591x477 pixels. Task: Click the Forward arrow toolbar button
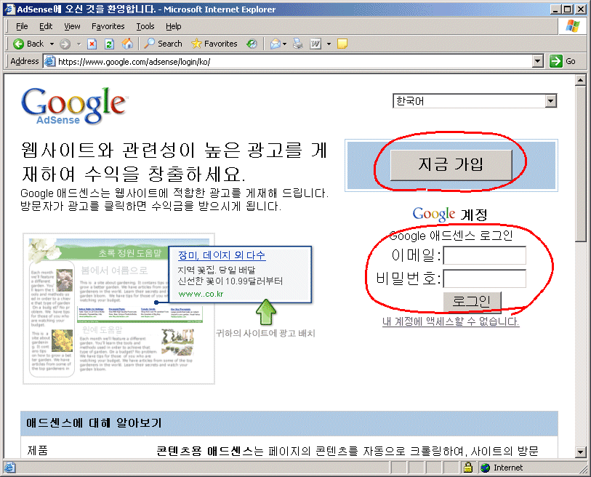65,44
